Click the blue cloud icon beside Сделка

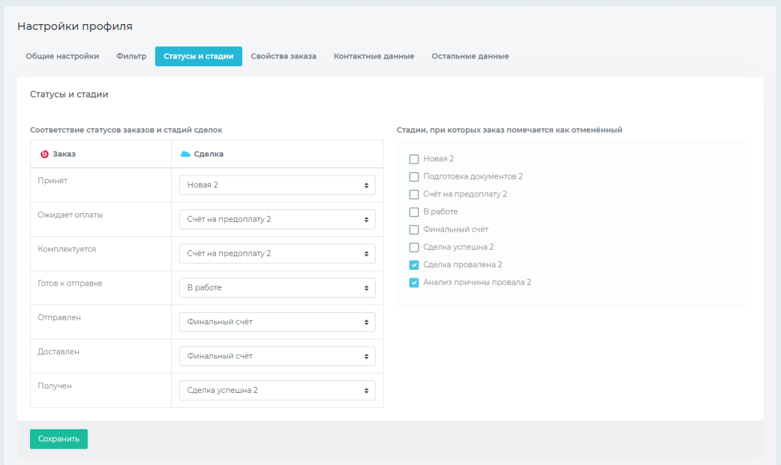185,154
